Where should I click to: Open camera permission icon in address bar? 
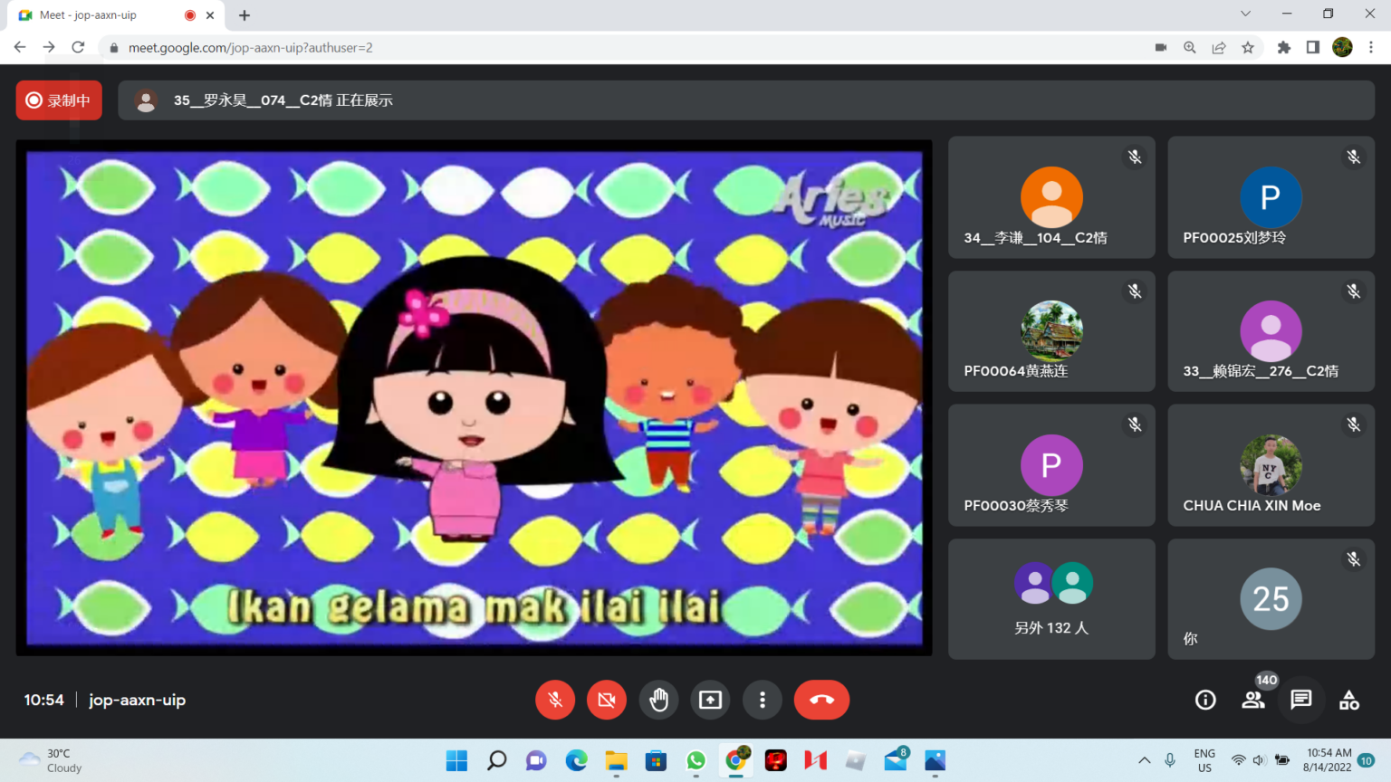pyautogui.click(x=1161, y=47)
